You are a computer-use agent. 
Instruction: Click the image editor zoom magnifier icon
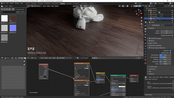coord(24,61)
